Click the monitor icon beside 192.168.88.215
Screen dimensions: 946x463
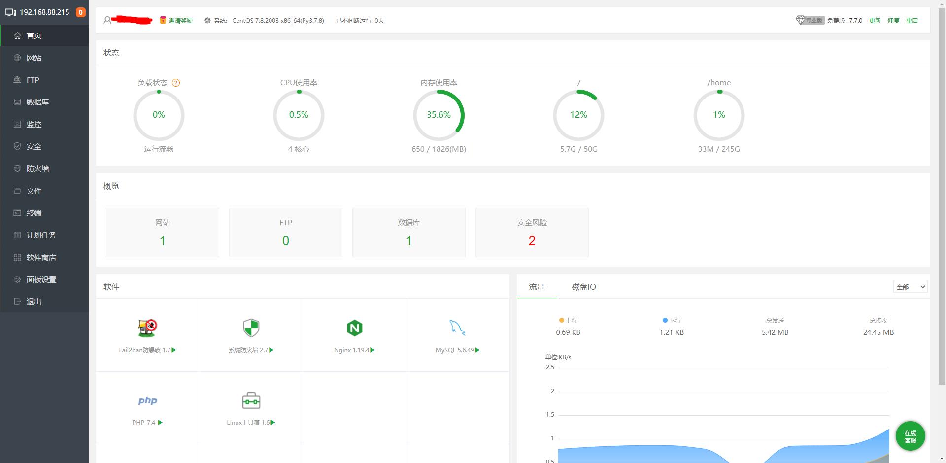(x=10, y=12)
